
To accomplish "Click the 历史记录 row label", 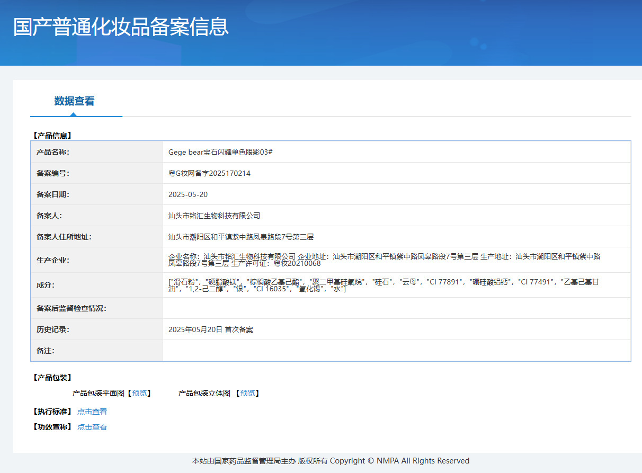I will pos(53,329).
